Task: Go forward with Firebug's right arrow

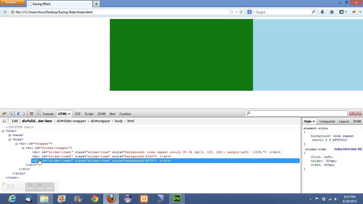Action: pyautogui.click(x=24, y=114)
